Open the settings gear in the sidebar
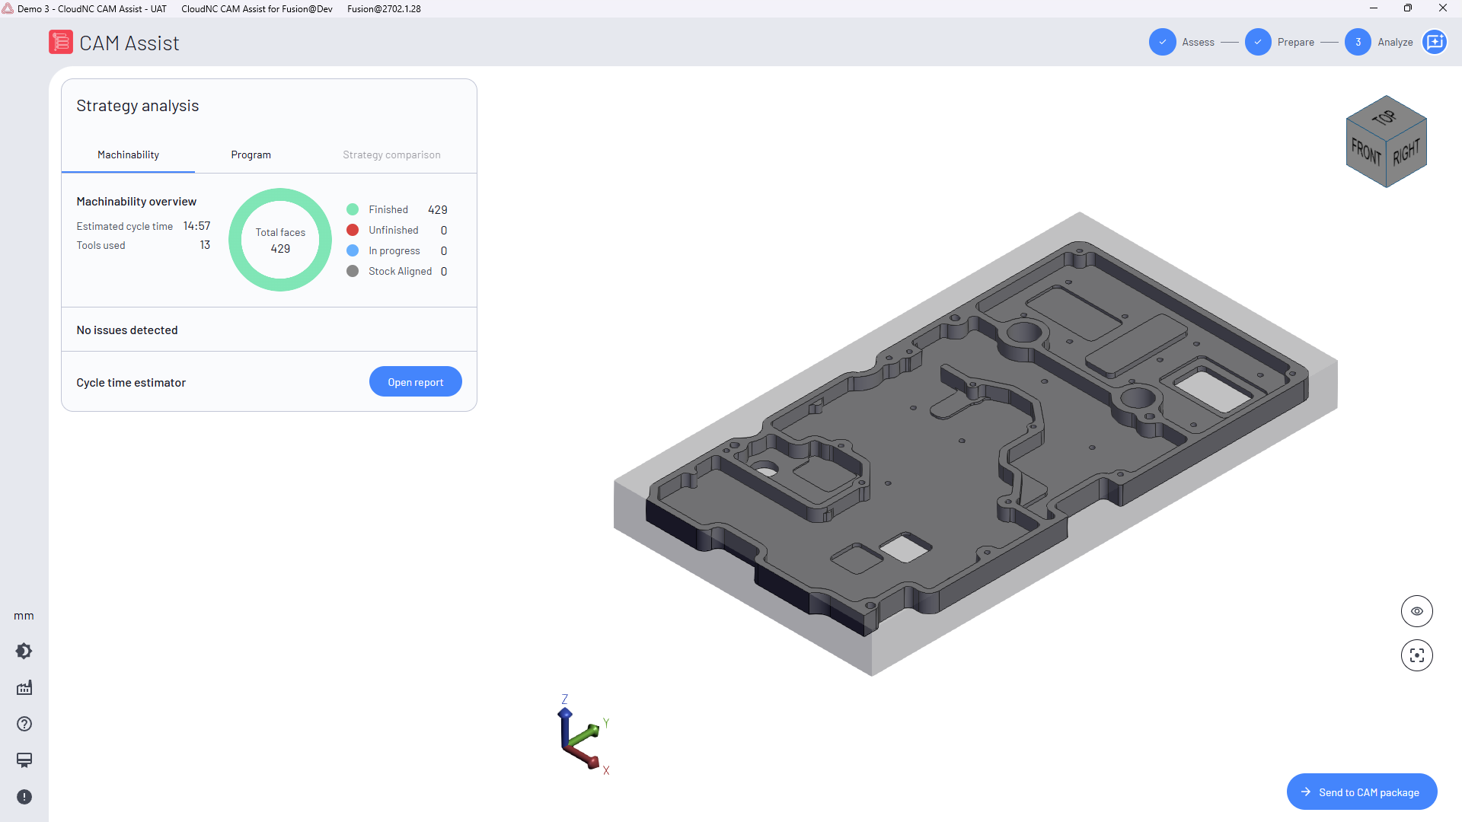 (x=24, y=652)
